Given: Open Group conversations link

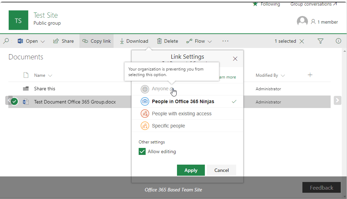Looking at the screenshot, I should point(314,4).
